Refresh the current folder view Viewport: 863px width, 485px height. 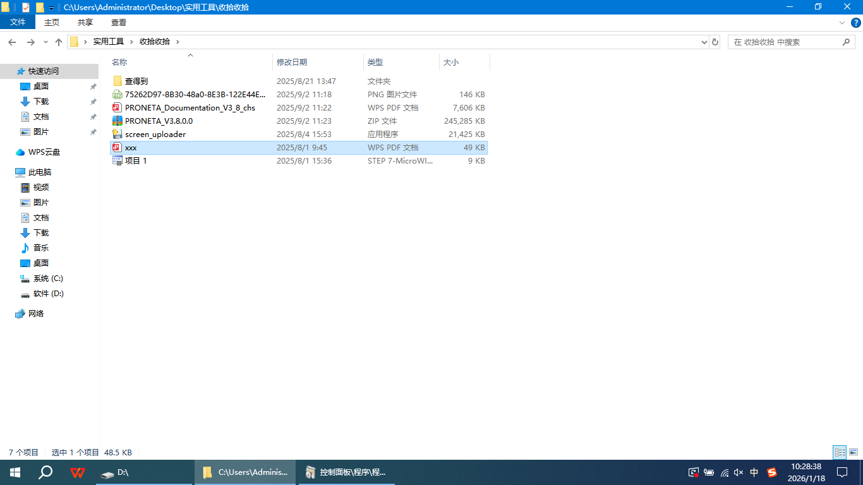tap(715, 42)
